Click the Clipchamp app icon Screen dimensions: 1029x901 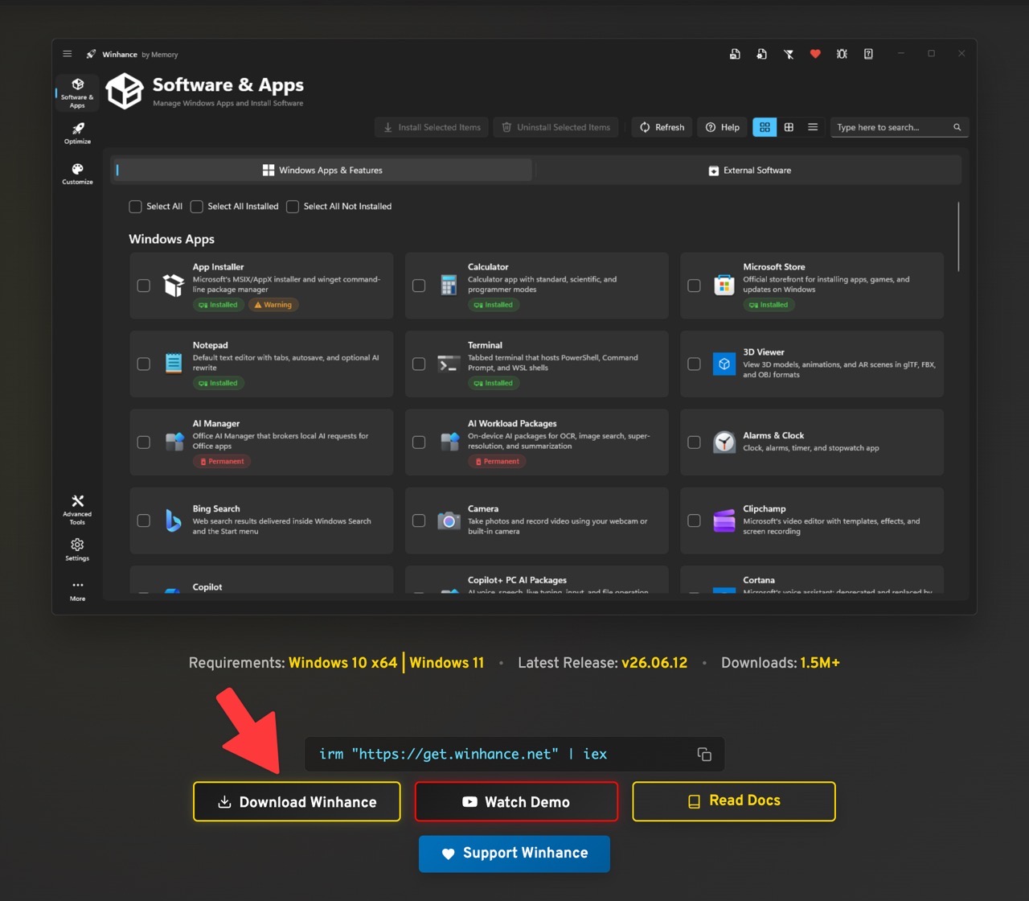tap(724, 520)
